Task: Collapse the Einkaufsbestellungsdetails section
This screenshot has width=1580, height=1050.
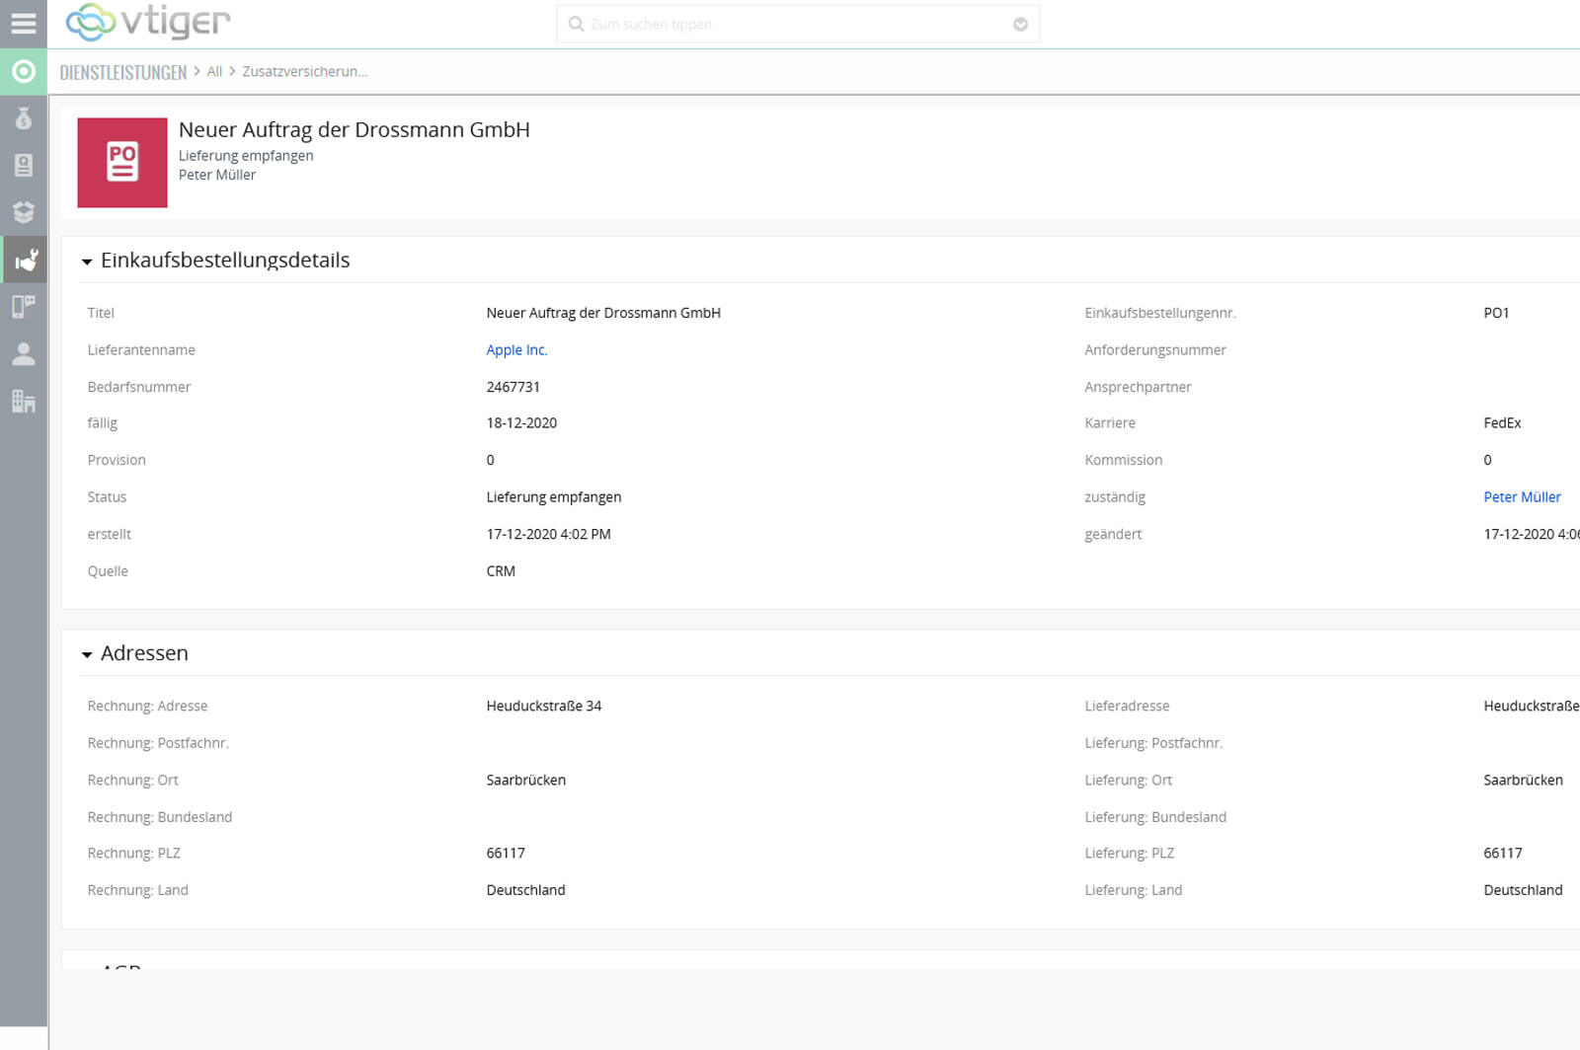Action: pos(87,262)
